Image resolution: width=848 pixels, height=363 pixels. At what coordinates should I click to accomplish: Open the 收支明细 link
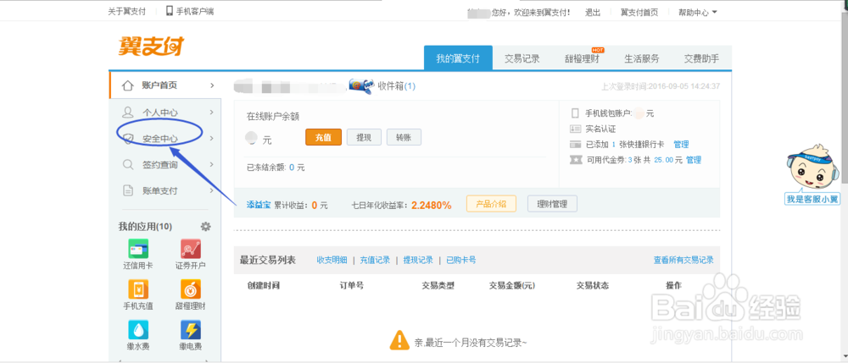pos(332,260)
